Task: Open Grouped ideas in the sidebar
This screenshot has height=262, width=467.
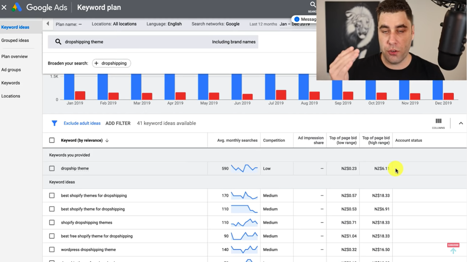Action: click(x=15, y=40)
